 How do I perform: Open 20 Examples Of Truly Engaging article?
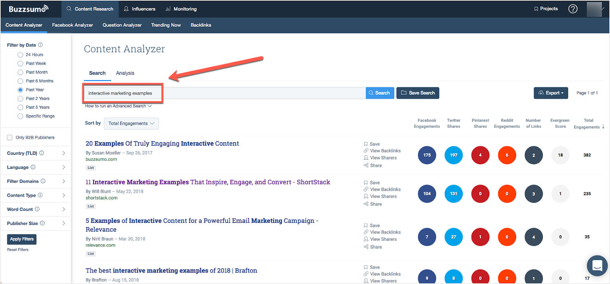162,144
